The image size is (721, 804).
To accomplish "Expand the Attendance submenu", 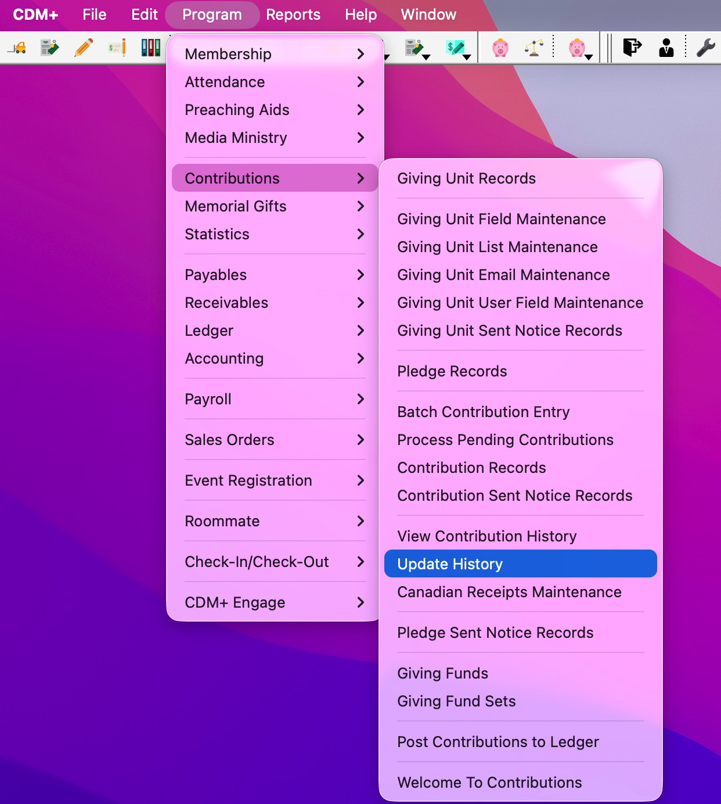I will [275, 82].
